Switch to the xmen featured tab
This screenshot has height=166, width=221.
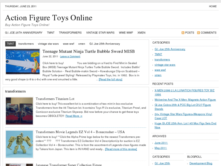coord(81,44)
